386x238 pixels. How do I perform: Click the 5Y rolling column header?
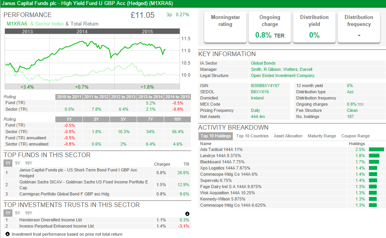click(123, 119)
